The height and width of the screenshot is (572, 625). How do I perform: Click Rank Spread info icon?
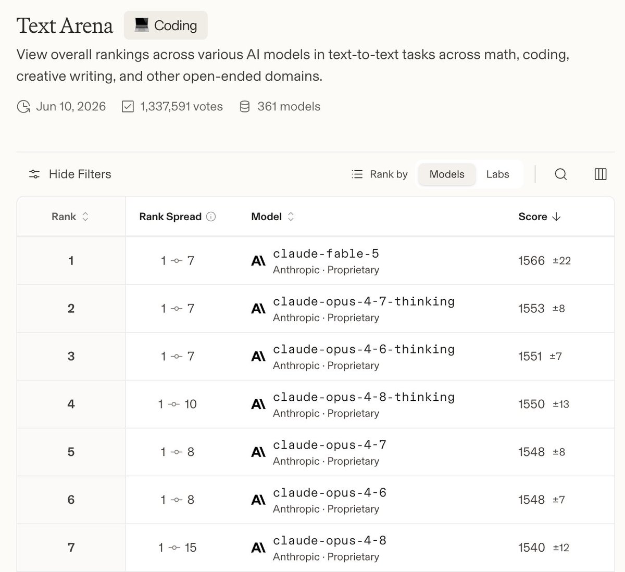[211, 217]
